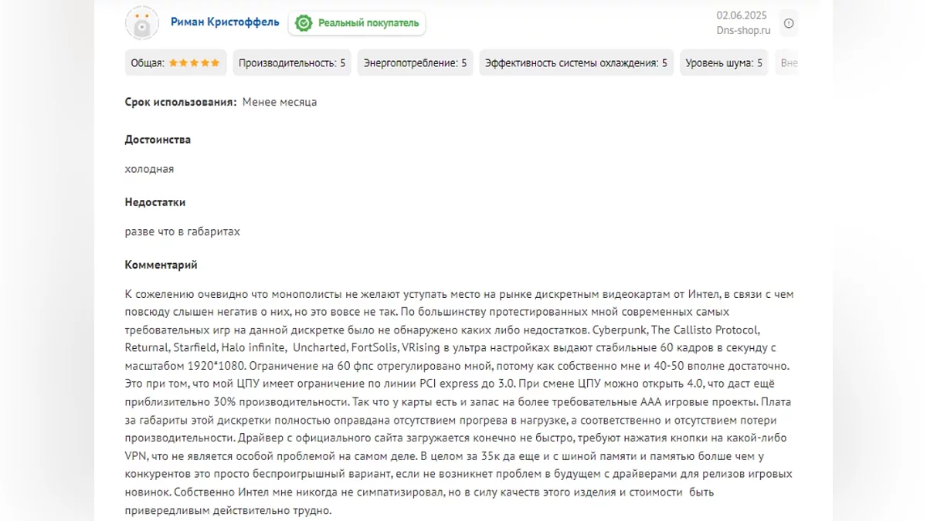Select the Эффективность системы охлаждения: 5 chip
This screenshot has height=521, width=927.
coord(576,63)
